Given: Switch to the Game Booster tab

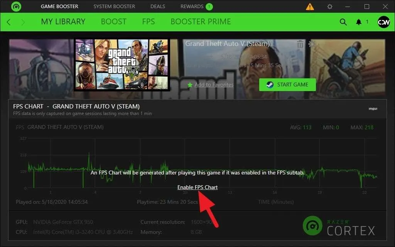Looking at the screenshot, I should click(59, 6).
